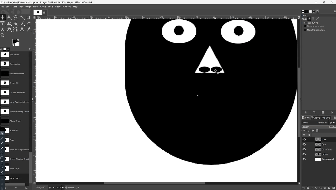Hide the Eyes layer

304,144
